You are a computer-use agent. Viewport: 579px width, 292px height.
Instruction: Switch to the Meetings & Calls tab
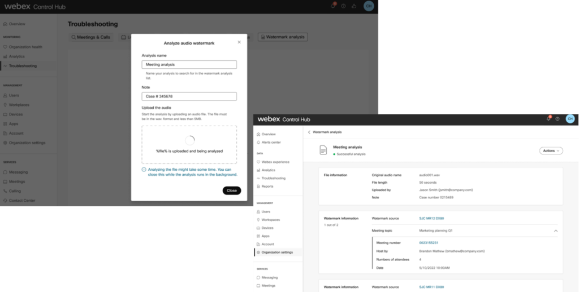(x=91, y=37)
